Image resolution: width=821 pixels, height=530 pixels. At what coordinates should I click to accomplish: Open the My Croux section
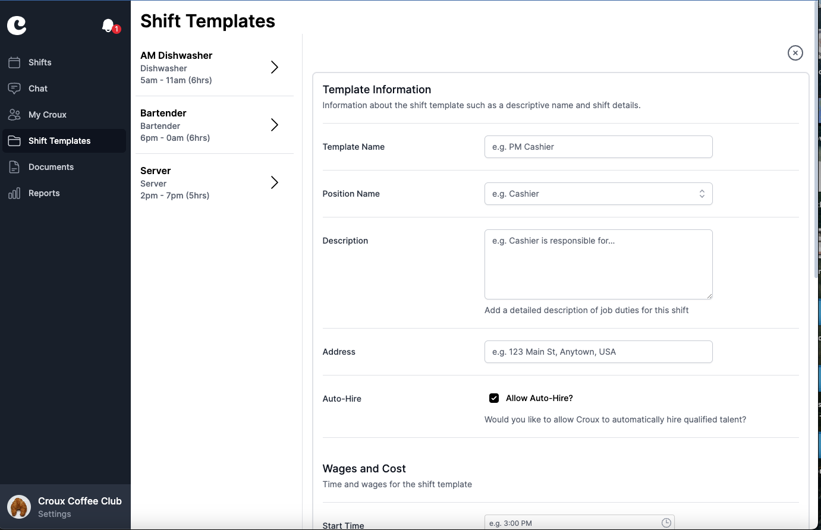(x=48, y=115)
